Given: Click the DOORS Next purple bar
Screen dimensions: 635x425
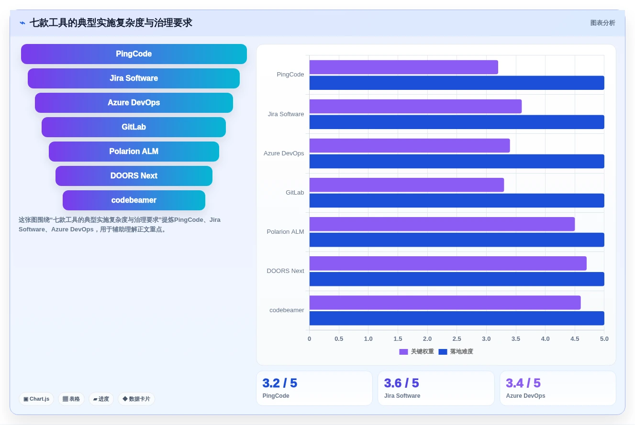Looking at the screenshot, I should click(448, 263).
